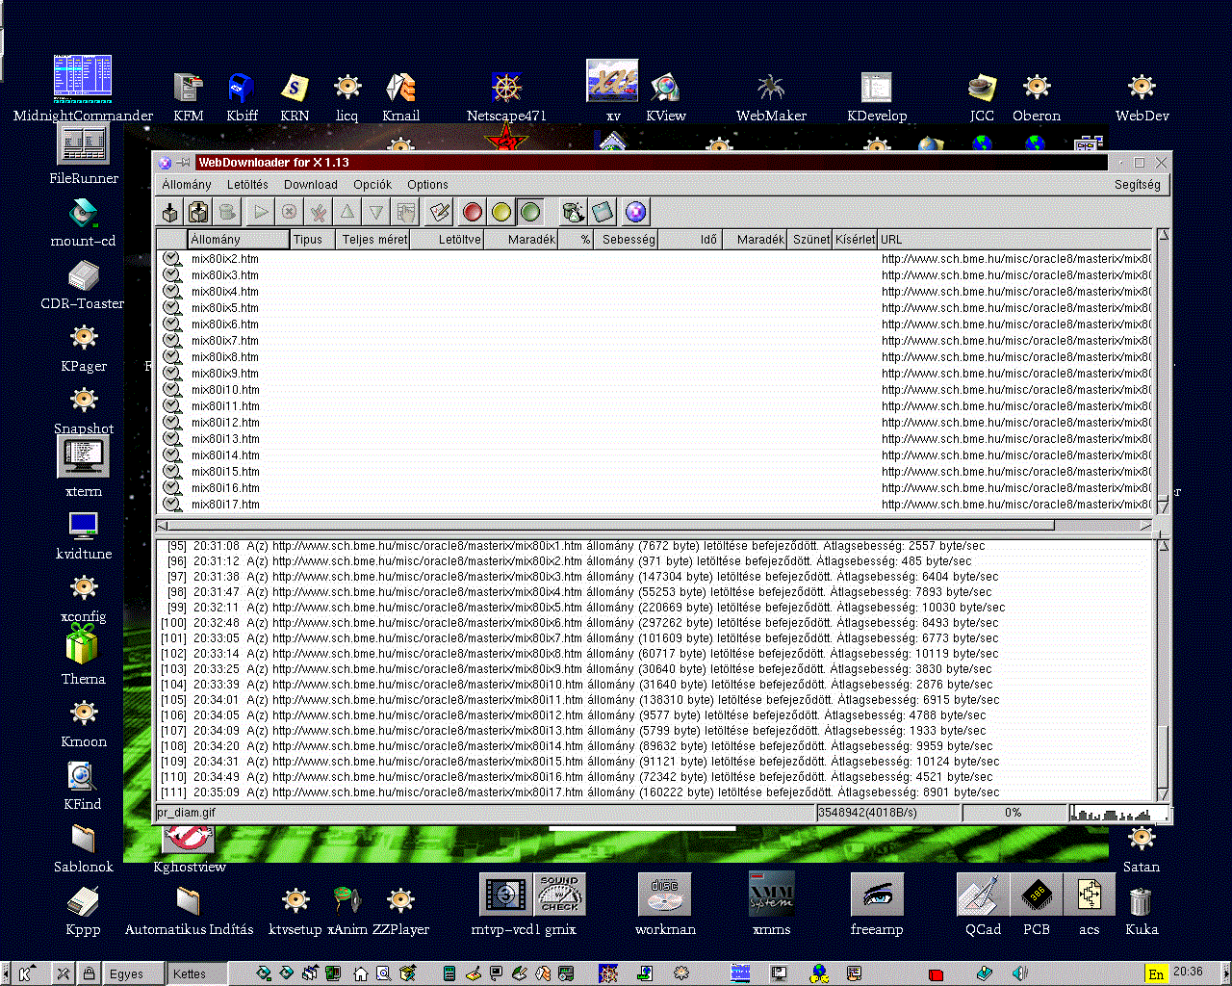Open the Opciók menu

coord(372,185)
